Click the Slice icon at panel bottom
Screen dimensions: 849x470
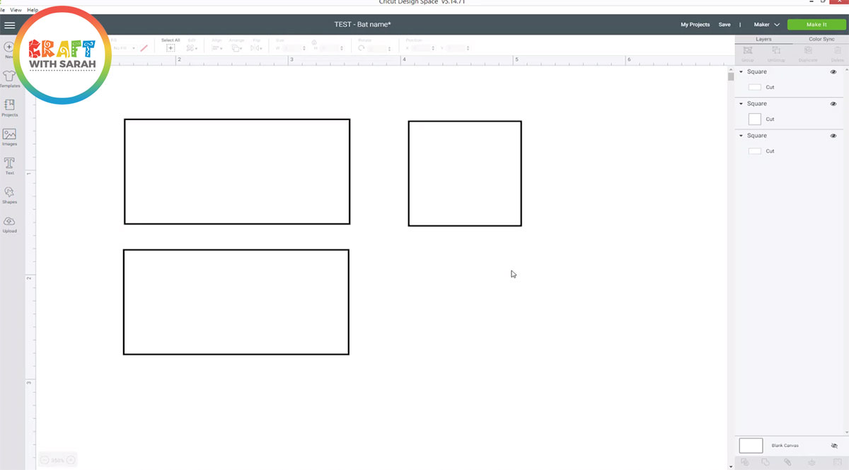pyautogui.click(x=745, y=462)
